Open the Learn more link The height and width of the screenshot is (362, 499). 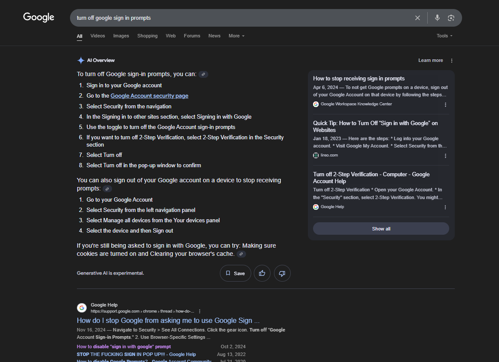[x=430, y=61]
